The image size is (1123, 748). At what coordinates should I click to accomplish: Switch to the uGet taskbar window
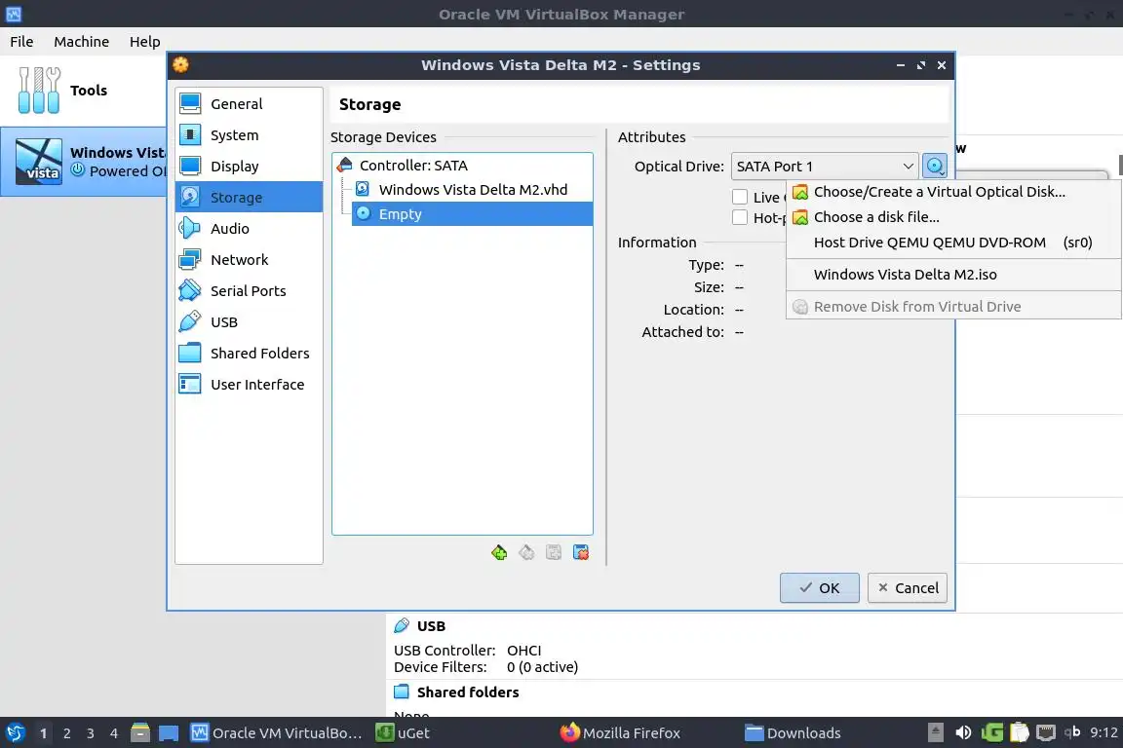[404, 733]
